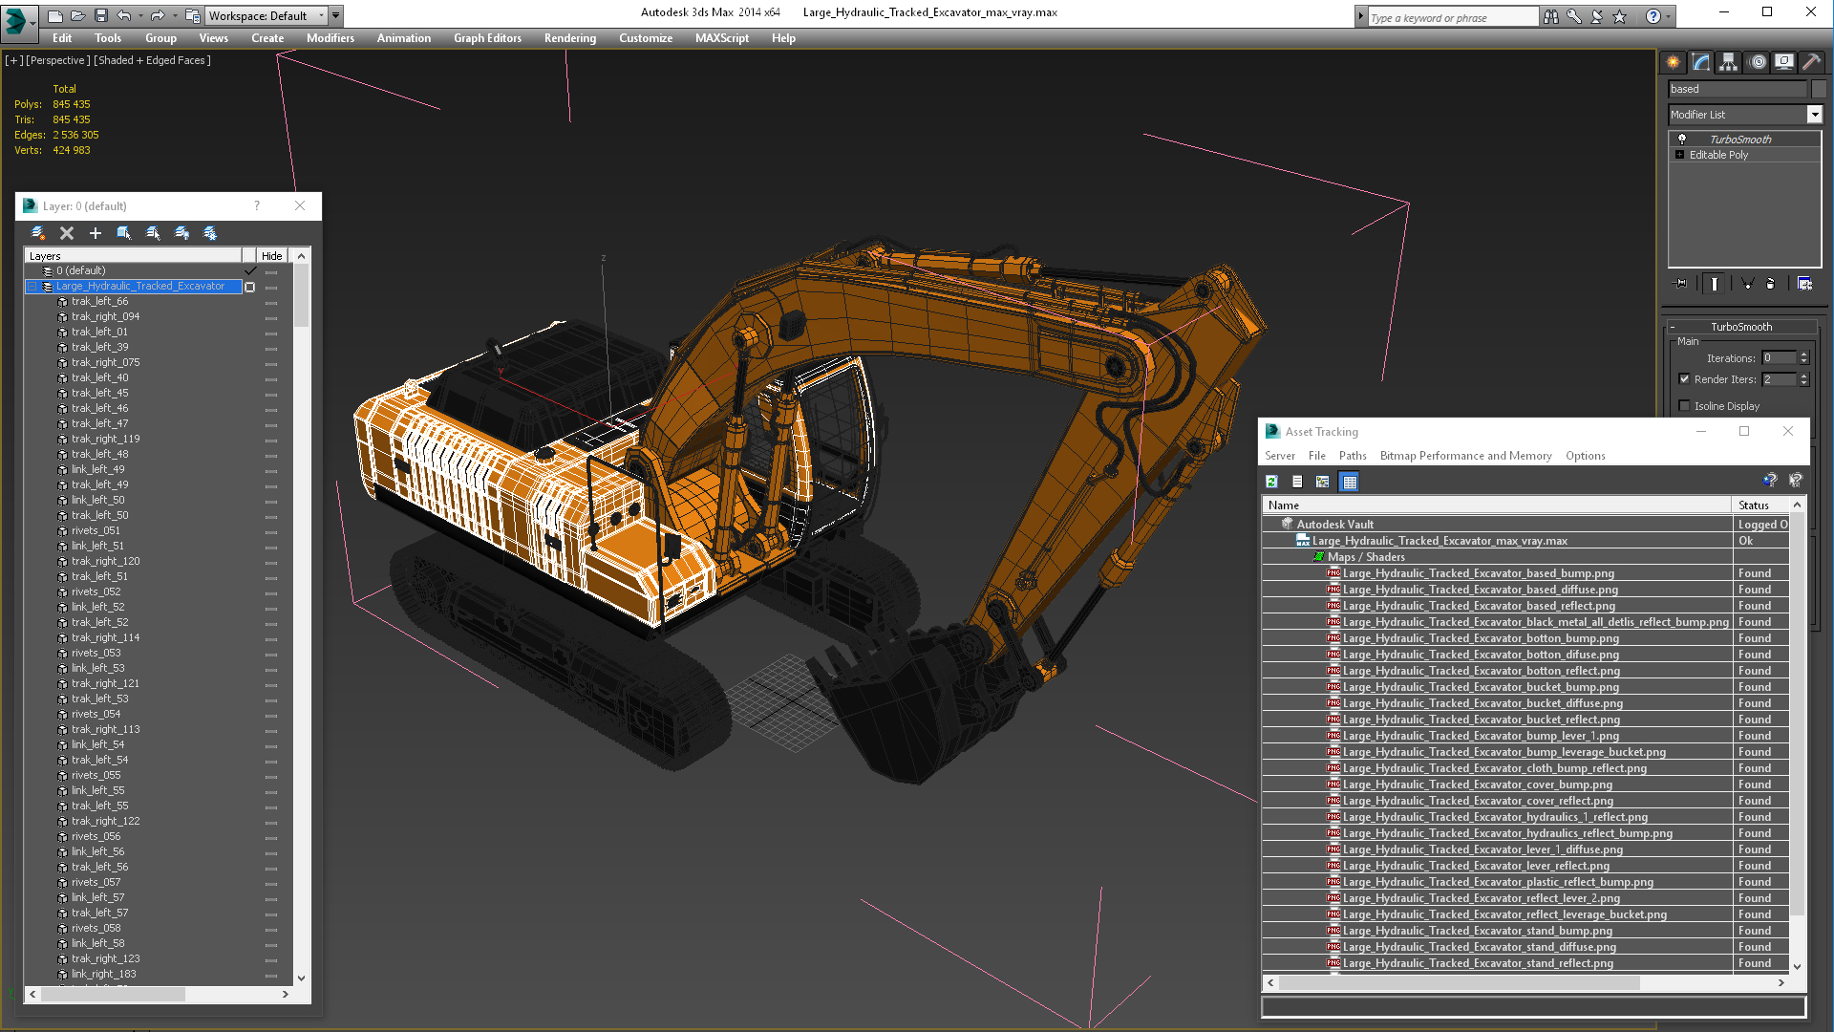Open the Workspace: Default dropdown
1834x1032 pixels.
pyautogui.click(x=267, y=16)
